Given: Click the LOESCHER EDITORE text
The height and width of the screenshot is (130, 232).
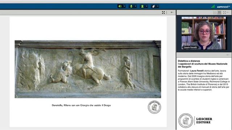Looking at the screenshot, I should pos(204,121).
